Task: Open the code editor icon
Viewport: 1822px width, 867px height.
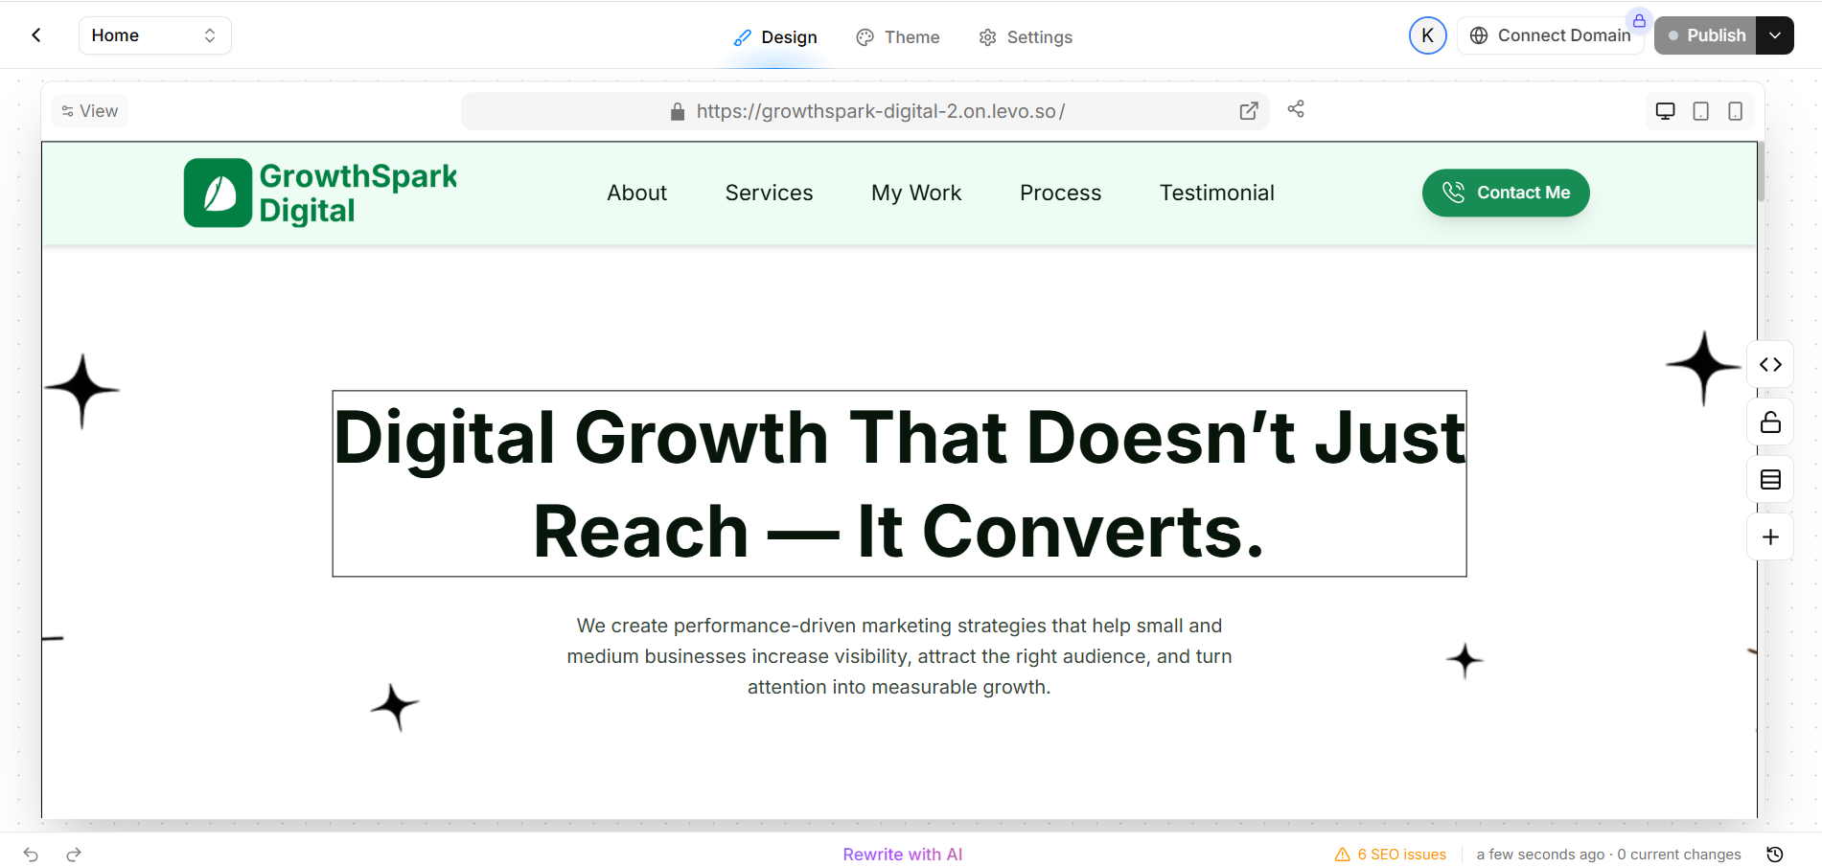Action: pos(1770,365)
